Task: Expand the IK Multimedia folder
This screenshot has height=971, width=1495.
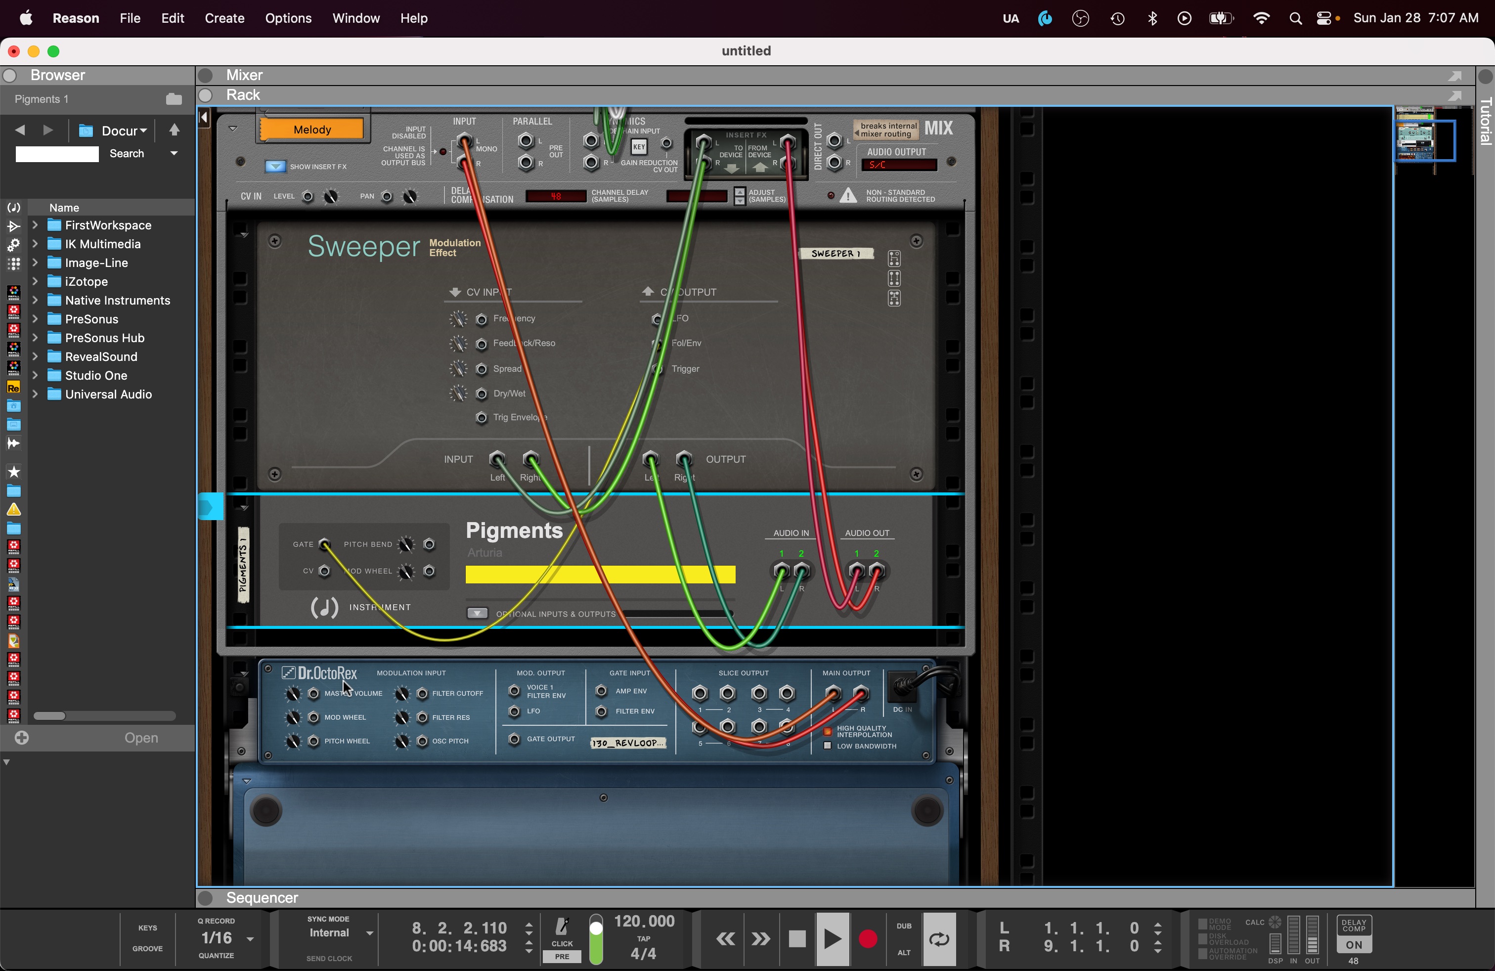Action: point(35,244)
